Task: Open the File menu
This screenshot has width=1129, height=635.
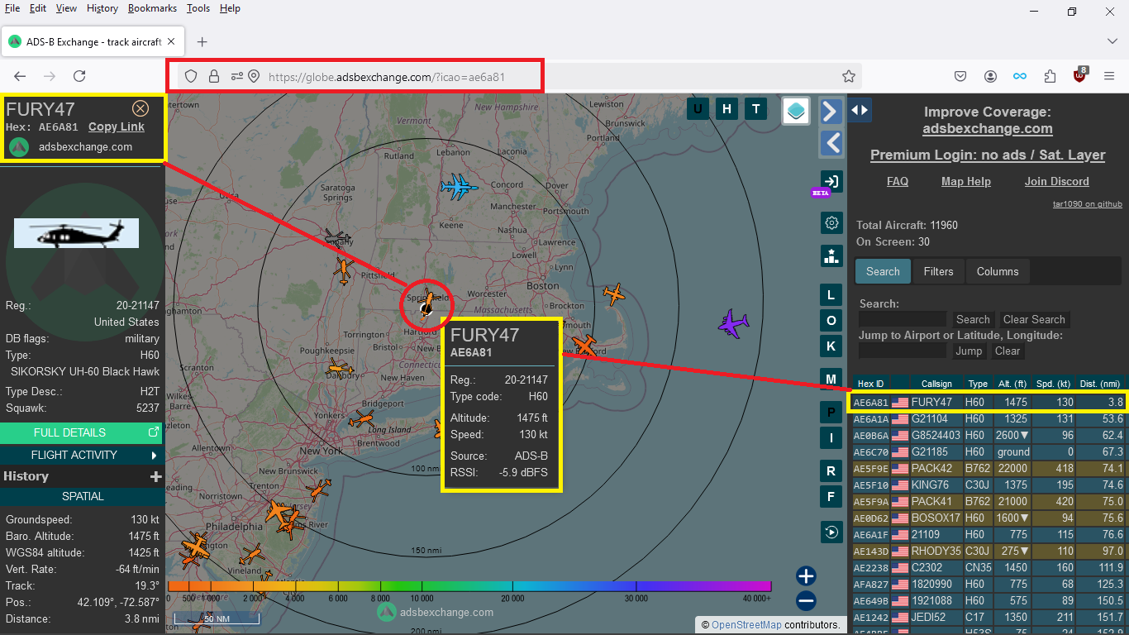Action: point(12,8)
